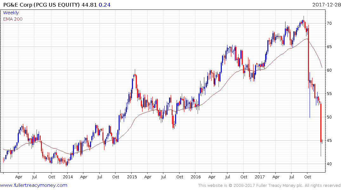Select the '70' price axis label

point(329,23)
